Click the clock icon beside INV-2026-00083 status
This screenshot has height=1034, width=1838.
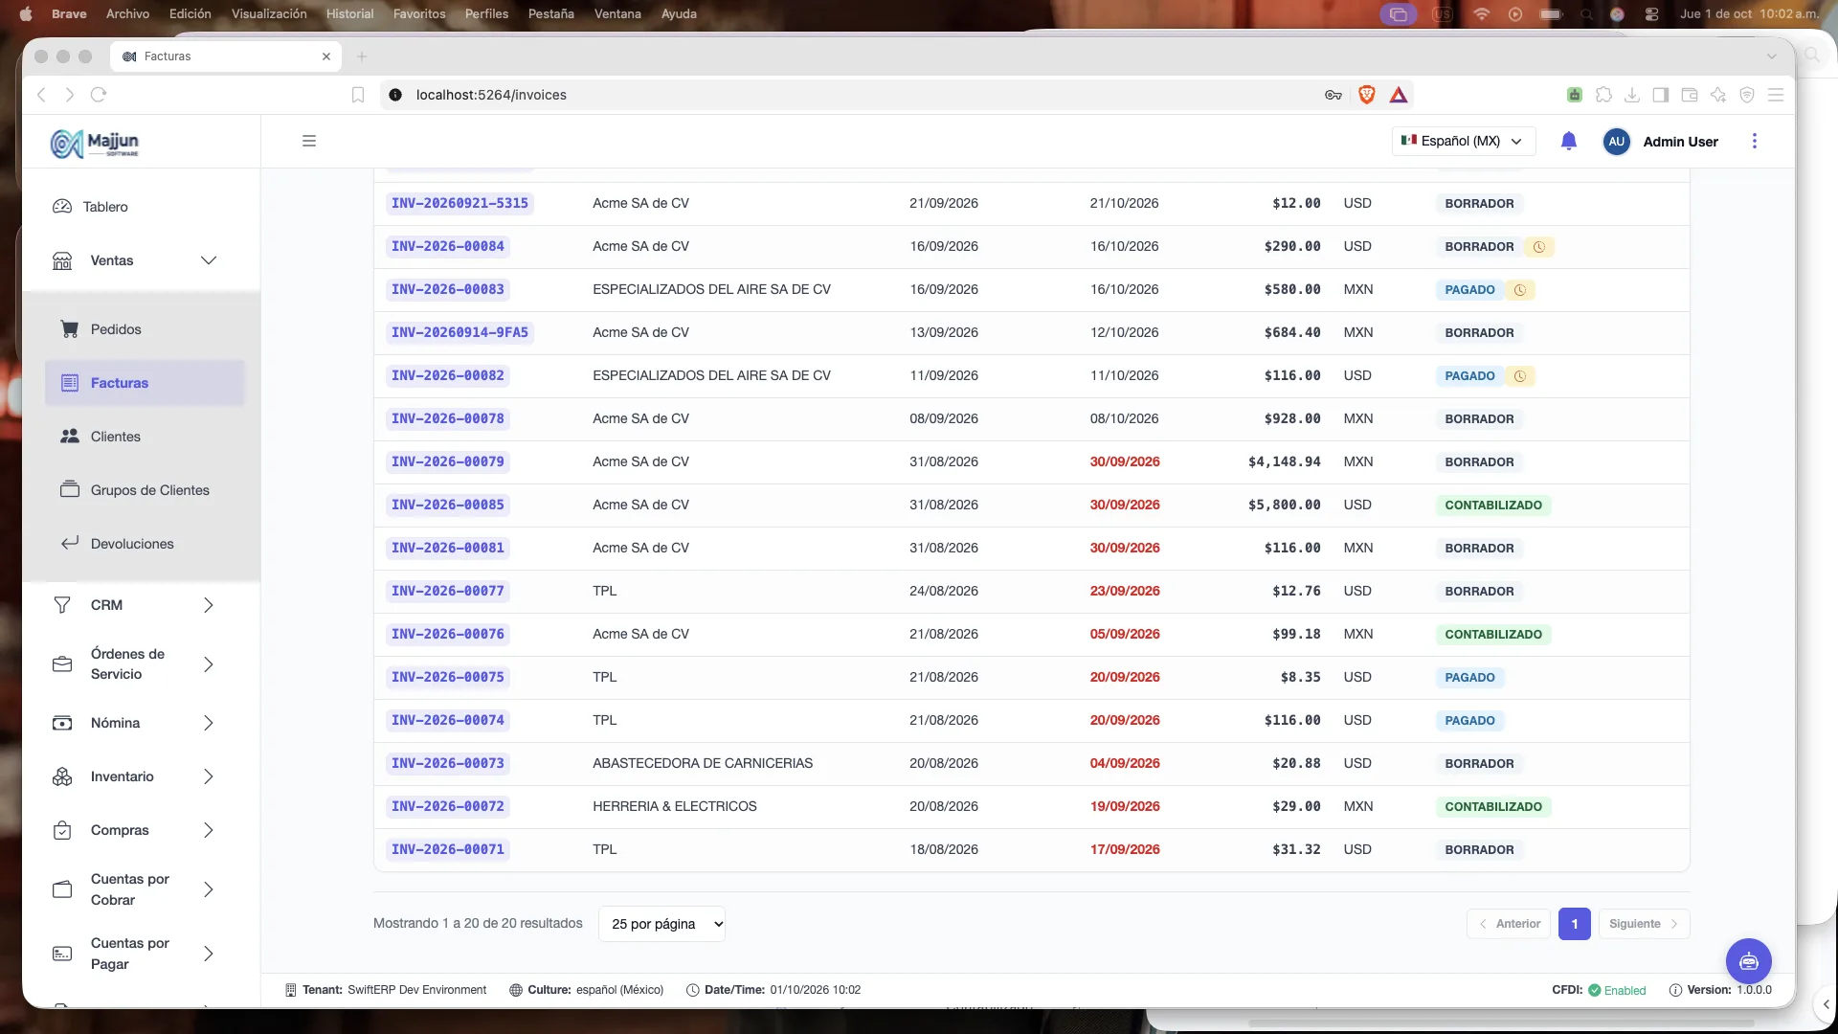tap(1520, 290)
